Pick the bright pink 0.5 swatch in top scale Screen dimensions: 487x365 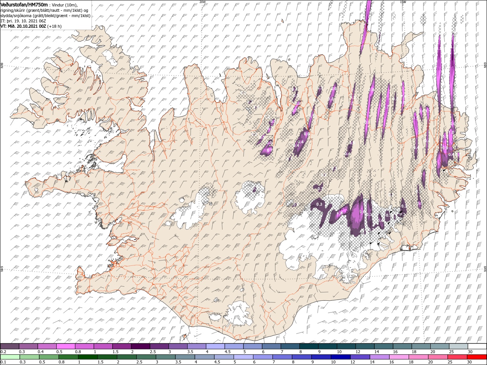[x=65, y=346]
